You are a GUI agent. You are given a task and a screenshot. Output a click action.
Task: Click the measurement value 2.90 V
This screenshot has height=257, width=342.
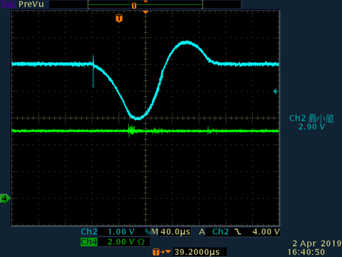[311, 127]
